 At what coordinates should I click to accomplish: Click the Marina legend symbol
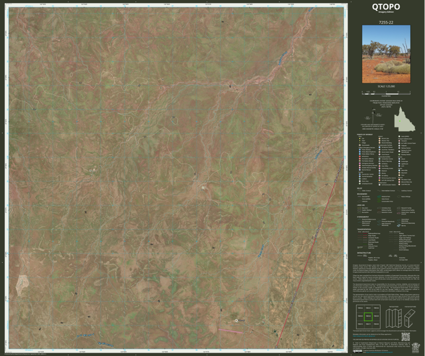(398, 225)
